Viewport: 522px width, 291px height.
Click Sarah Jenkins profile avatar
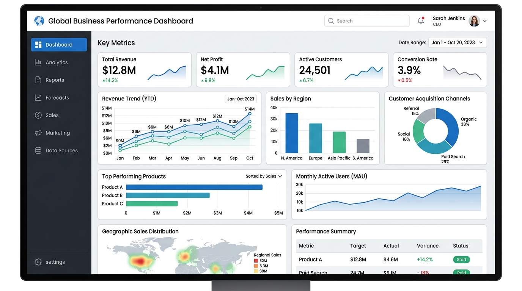[474, 21]
